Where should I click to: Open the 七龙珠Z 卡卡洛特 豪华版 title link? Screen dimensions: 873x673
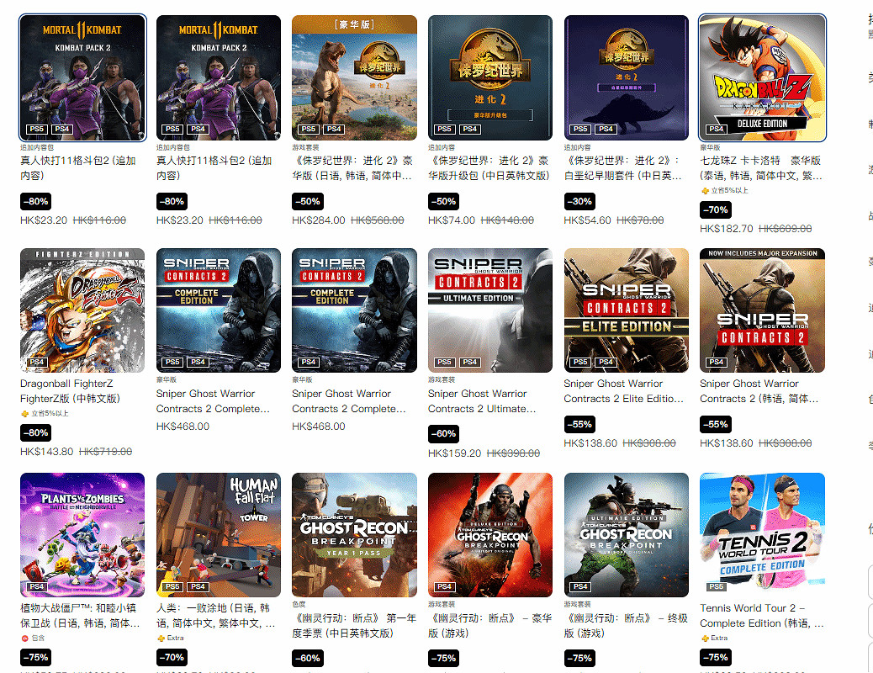tap(760, 168)
